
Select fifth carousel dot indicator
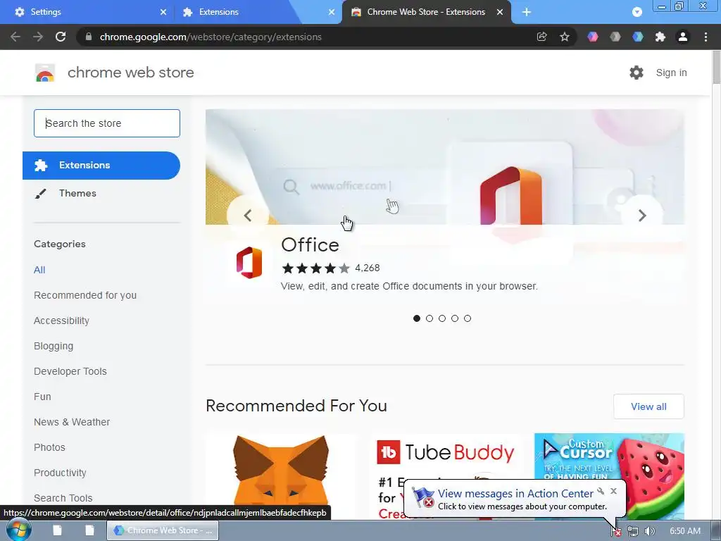[468, 318]
